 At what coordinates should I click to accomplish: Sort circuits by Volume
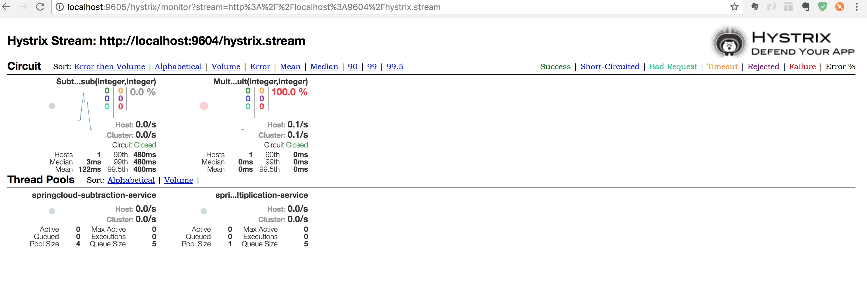226,66
